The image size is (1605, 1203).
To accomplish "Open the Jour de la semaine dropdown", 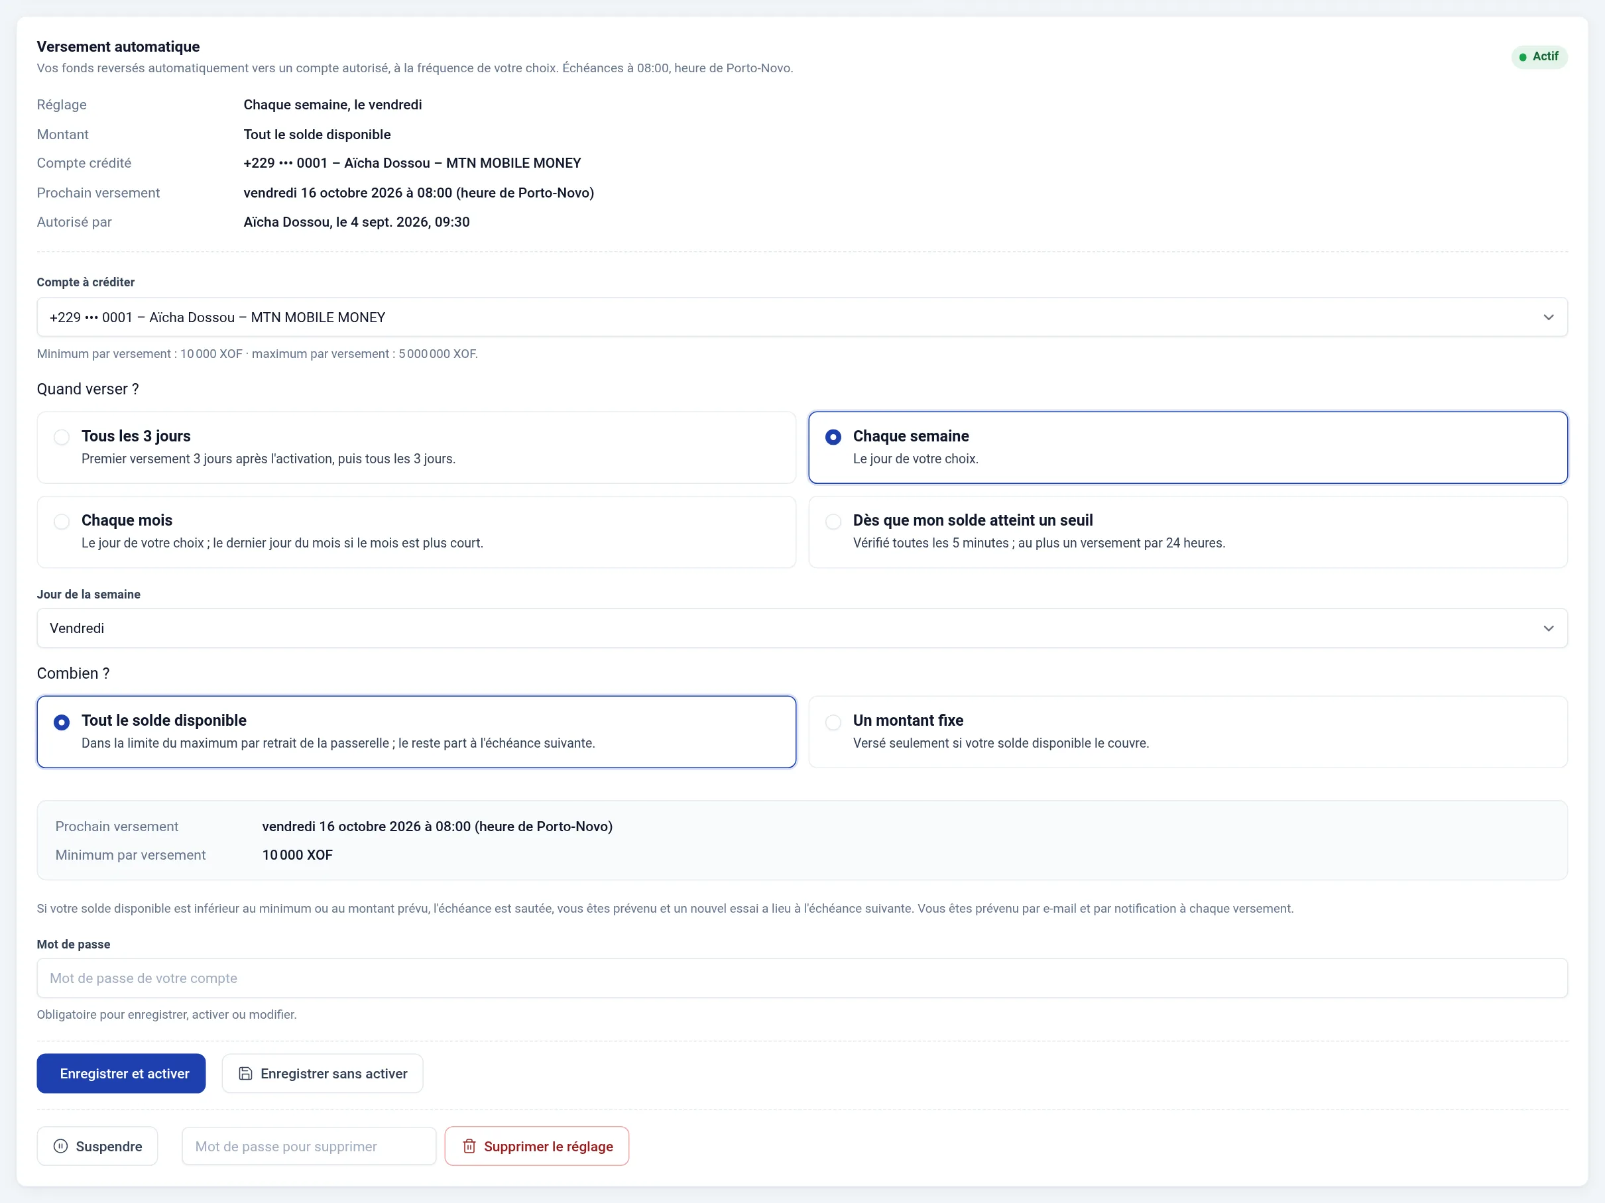I will (802, 628).
